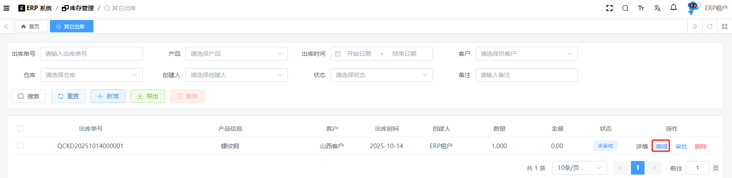732x178 pixels.
Task: Enter fullscreen mode via top-bar icon
Action: pyautogui.click(x=610, y=8)
